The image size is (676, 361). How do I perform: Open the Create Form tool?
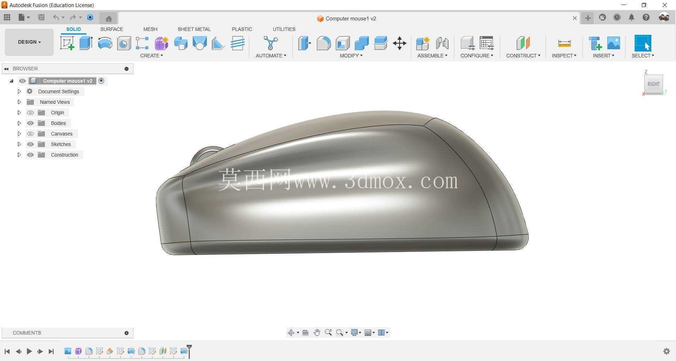[x=162, y=43]
